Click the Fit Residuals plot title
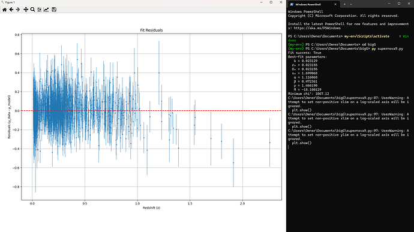414x232 pixels. 151,30
